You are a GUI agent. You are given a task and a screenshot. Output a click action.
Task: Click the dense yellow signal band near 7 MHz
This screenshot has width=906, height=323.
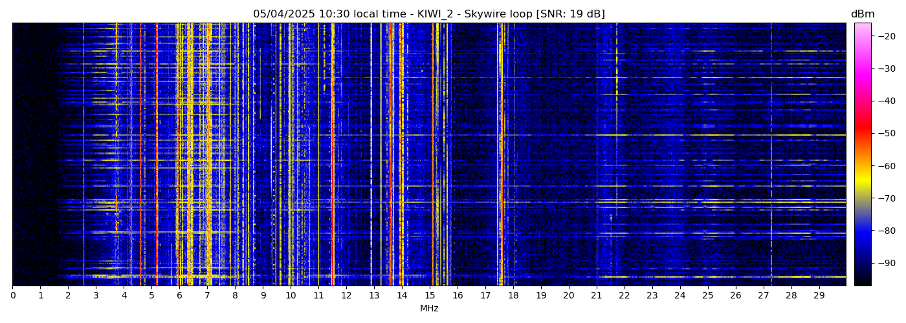pos(208,155)
